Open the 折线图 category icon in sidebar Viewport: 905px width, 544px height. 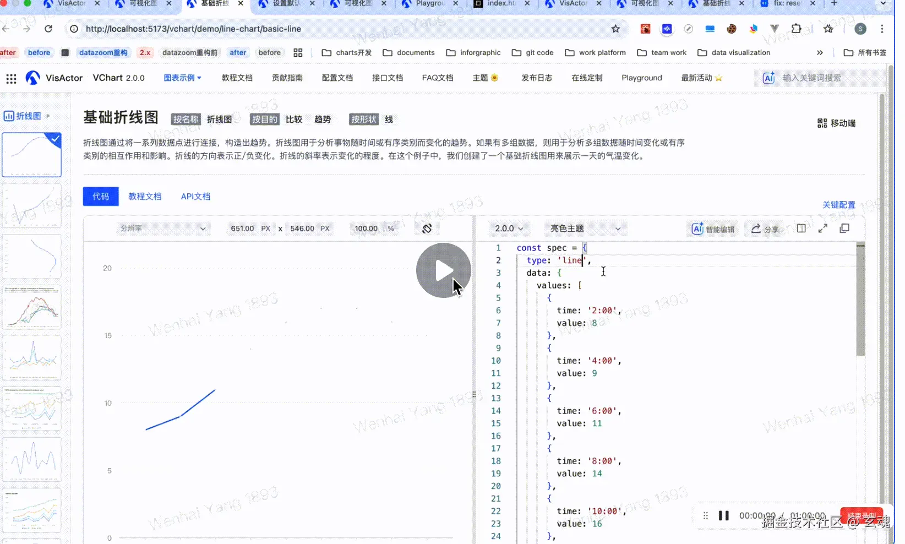tap(9, 116)
